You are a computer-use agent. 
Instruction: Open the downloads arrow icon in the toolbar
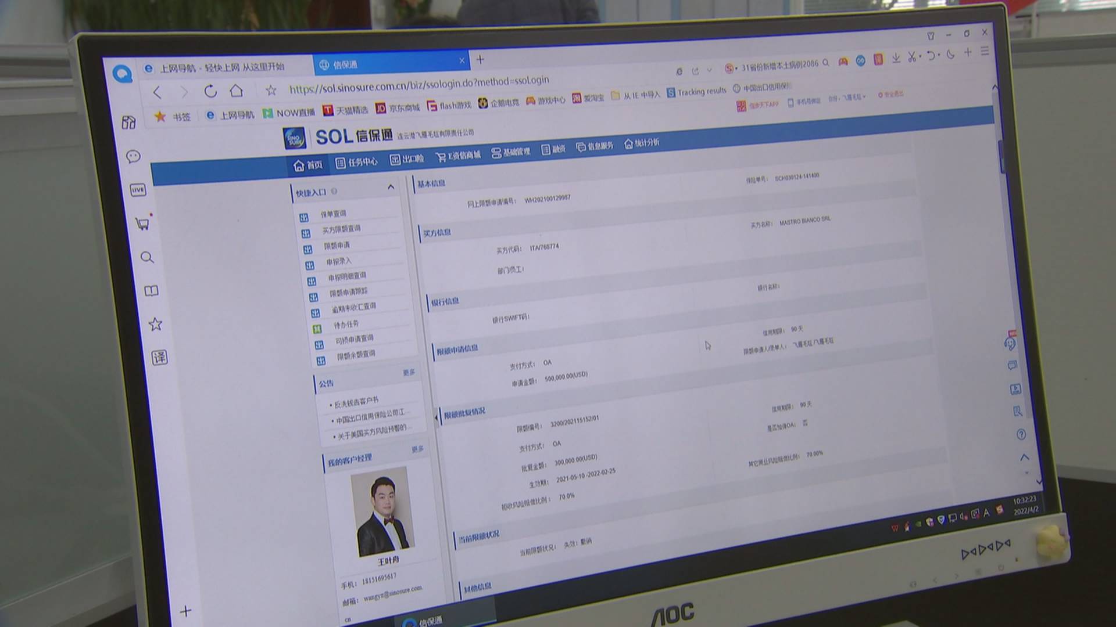(x=896, y=58)
